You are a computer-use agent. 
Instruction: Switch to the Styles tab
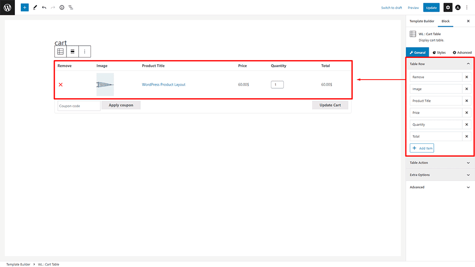click(x=439, y=52)
